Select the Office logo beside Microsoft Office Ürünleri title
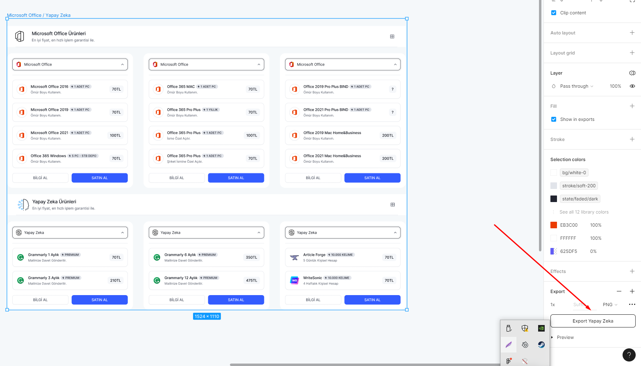Image resolution: width=641 pixels, height=366 pixels. click(x=20, y=36)
